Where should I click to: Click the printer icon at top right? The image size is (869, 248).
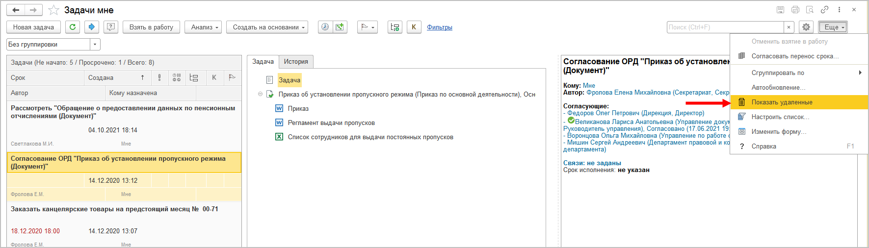795,10
